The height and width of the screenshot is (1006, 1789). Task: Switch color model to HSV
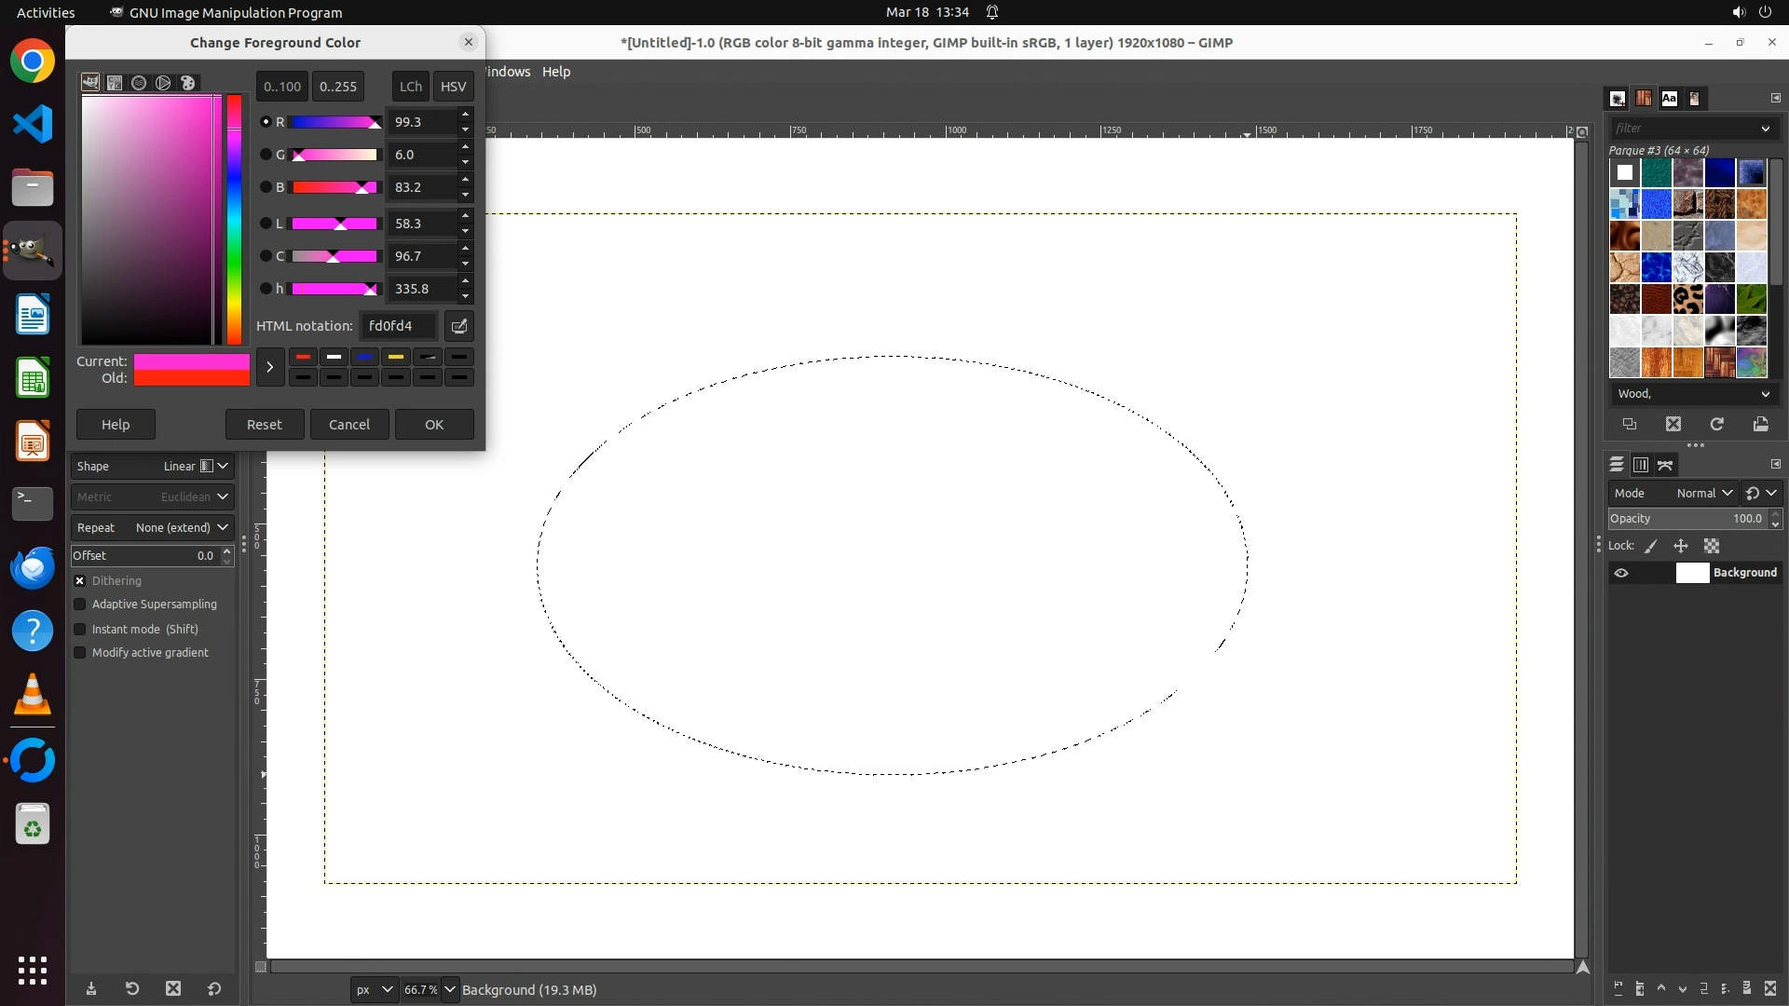453,87
